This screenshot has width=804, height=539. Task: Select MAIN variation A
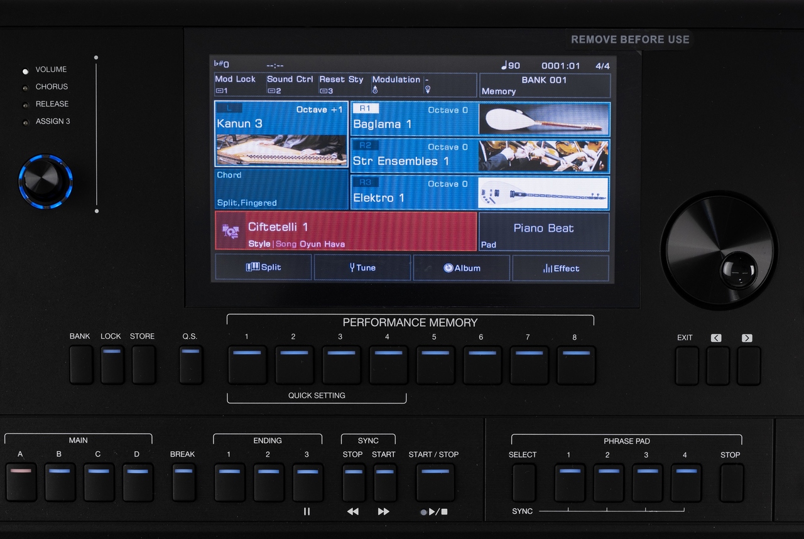[21, 482]
